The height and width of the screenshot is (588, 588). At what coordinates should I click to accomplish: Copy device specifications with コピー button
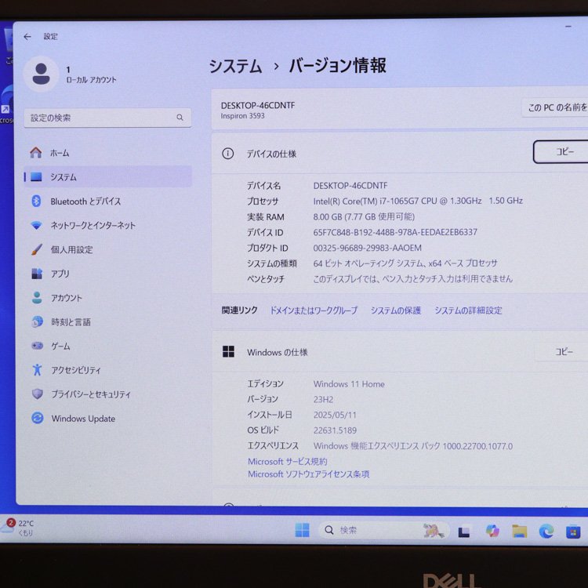pos(562,152)
